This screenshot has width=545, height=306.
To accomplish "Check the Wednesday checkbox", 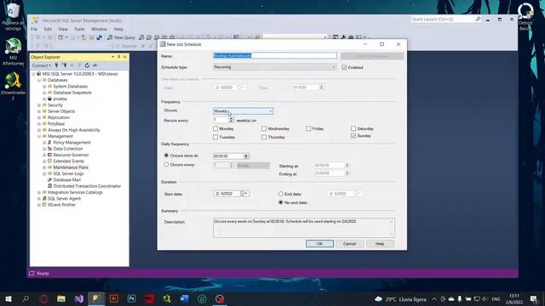I will [x=264, y=128].
